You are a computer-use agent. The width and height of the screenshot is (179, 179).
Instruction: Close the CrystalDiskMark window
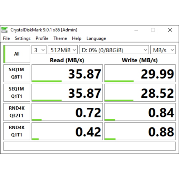pos(170,30)
